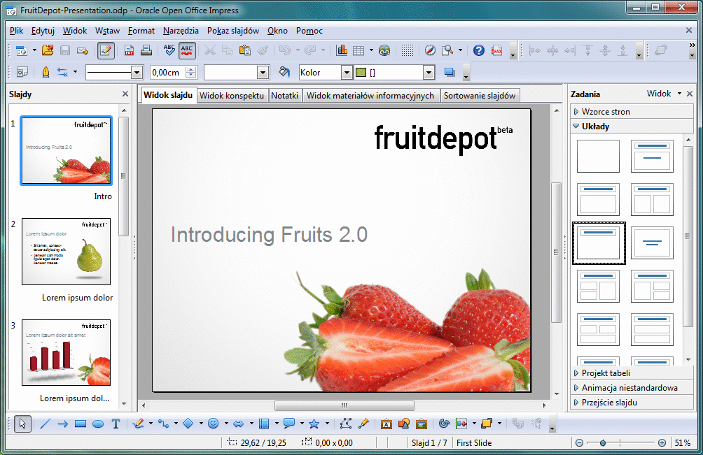The height and width of the screenshot is (455, 703).
Task: Open the Kolor area fill type dropdown
Action: 347,73
